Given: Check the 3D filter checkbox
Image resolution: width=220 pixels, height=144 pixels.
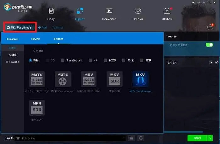Looking at the screenshot, I should click(47, 60).
